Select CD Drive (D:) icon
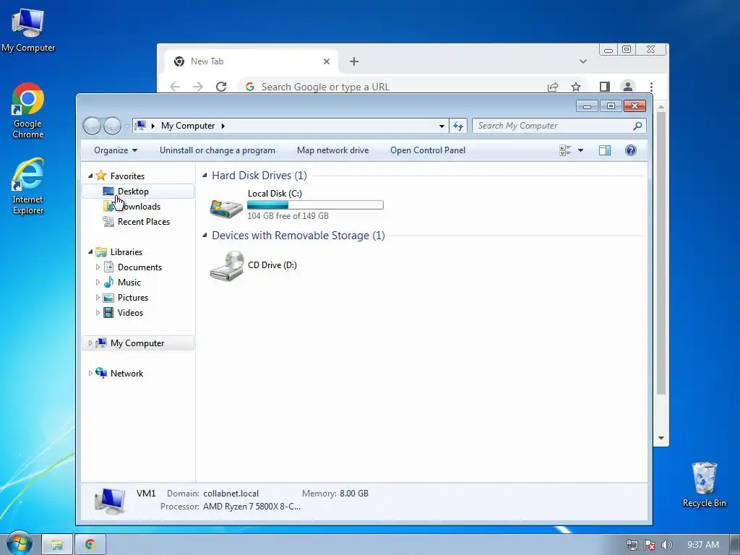The width and height of the screenshot is (740, 555). (227, 265)
